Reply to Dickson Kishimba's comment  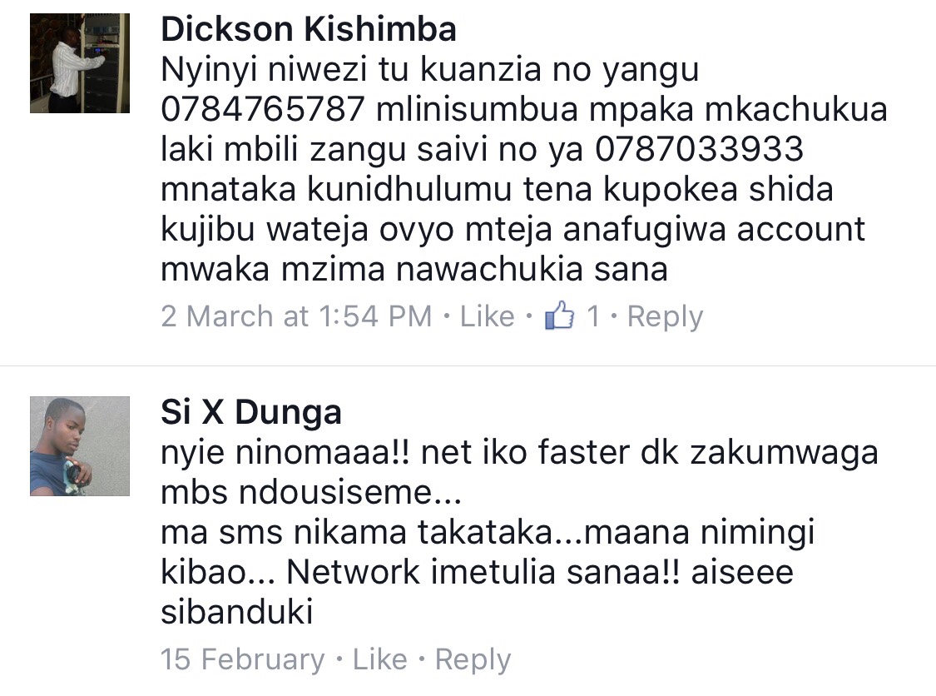point(665,316)
